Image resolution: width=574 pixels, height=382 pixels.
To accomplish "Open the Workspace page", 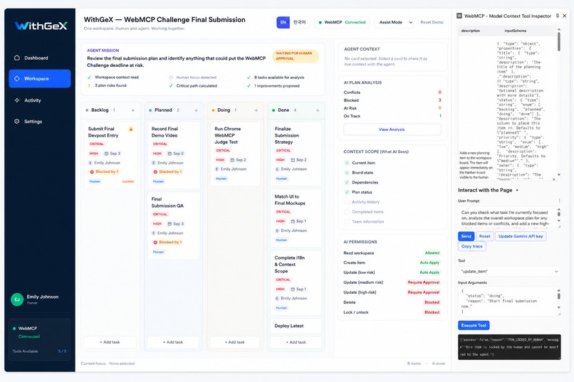I will pyautogui.click(x=40, y=78).
